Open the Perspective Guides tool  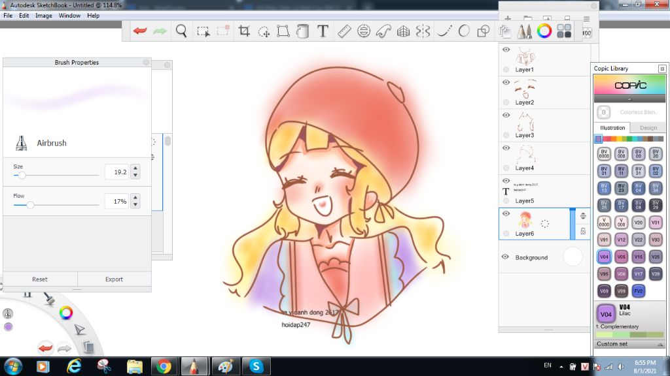tap(403, 31)
